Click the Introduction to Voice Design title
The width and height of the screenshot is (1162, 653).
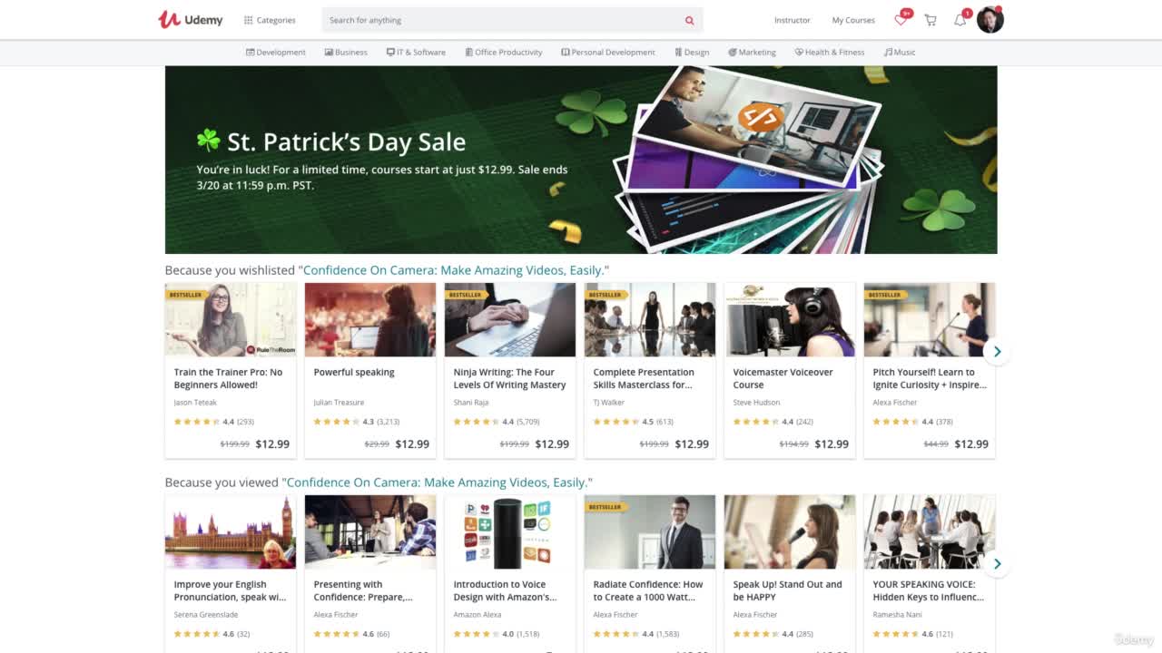(505, 590)
